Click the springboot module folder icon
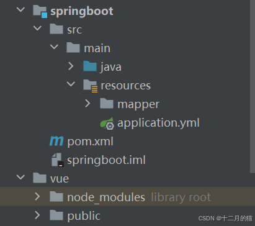 tap(40, 11)
